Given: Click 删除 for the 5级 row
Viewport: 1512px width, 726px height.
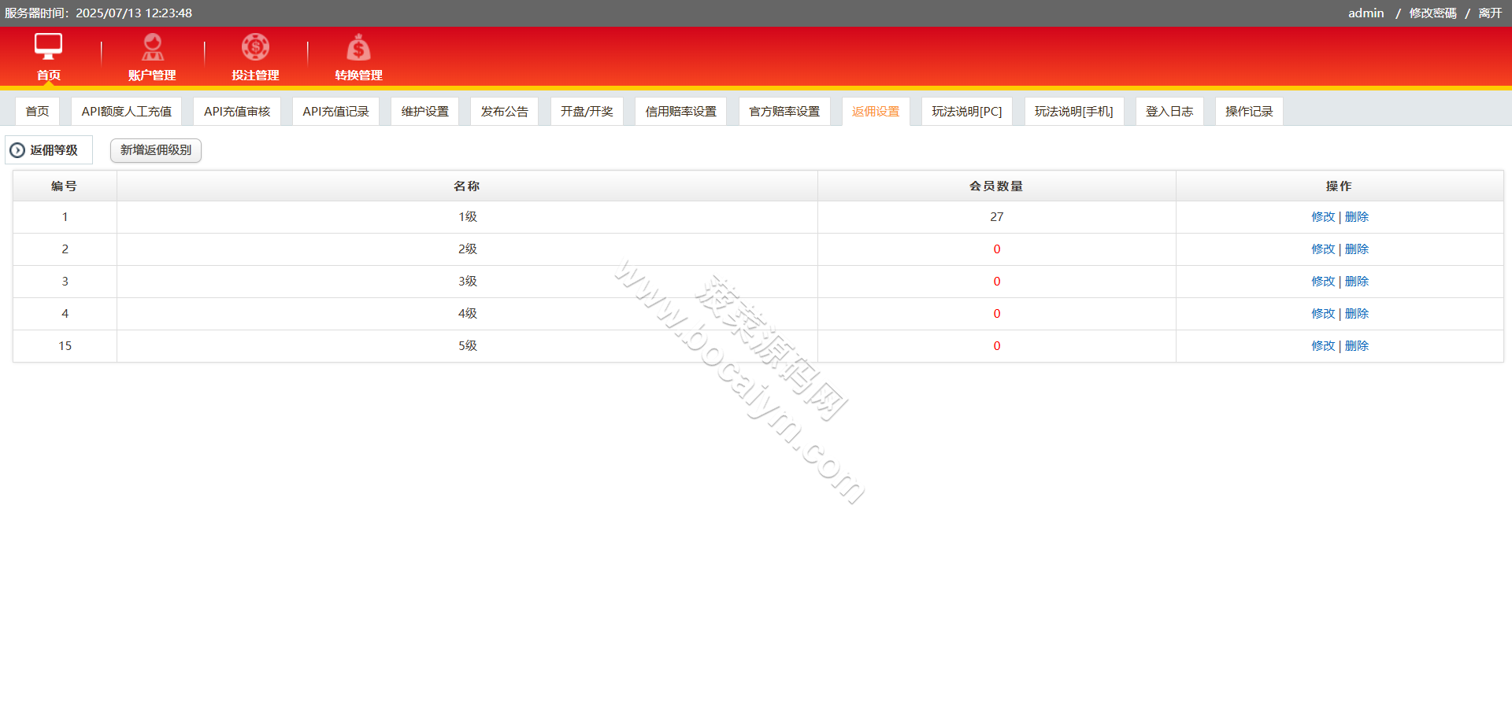Looking at the screenshot, I should pyautogui.click(x=1357, y=346).
